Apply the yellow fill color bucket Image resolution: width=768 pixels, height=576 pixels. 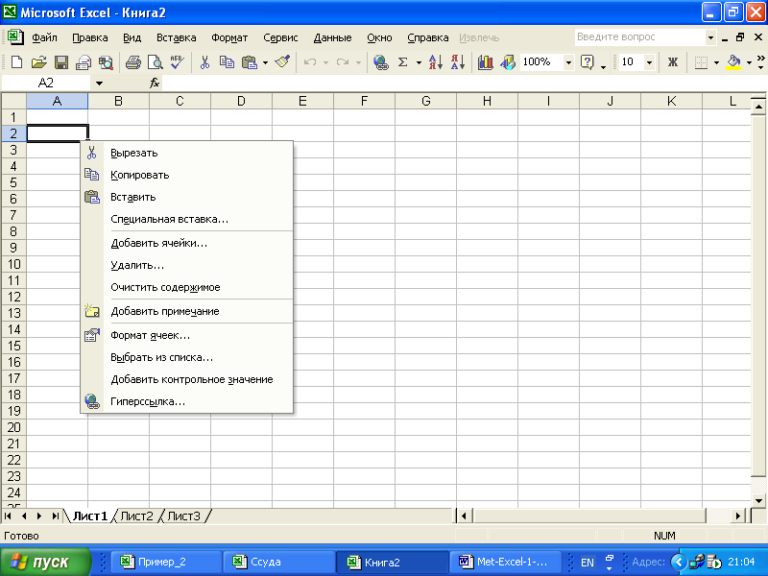click(733, 62)
